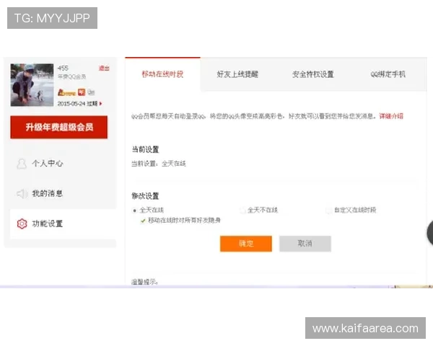Viewport: 433px width, 346px height.
Task: Click the 我的消息 speaker icon
Action: coord(22,194)
